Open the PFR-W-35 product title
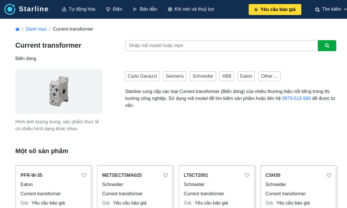 coord(31,175)
